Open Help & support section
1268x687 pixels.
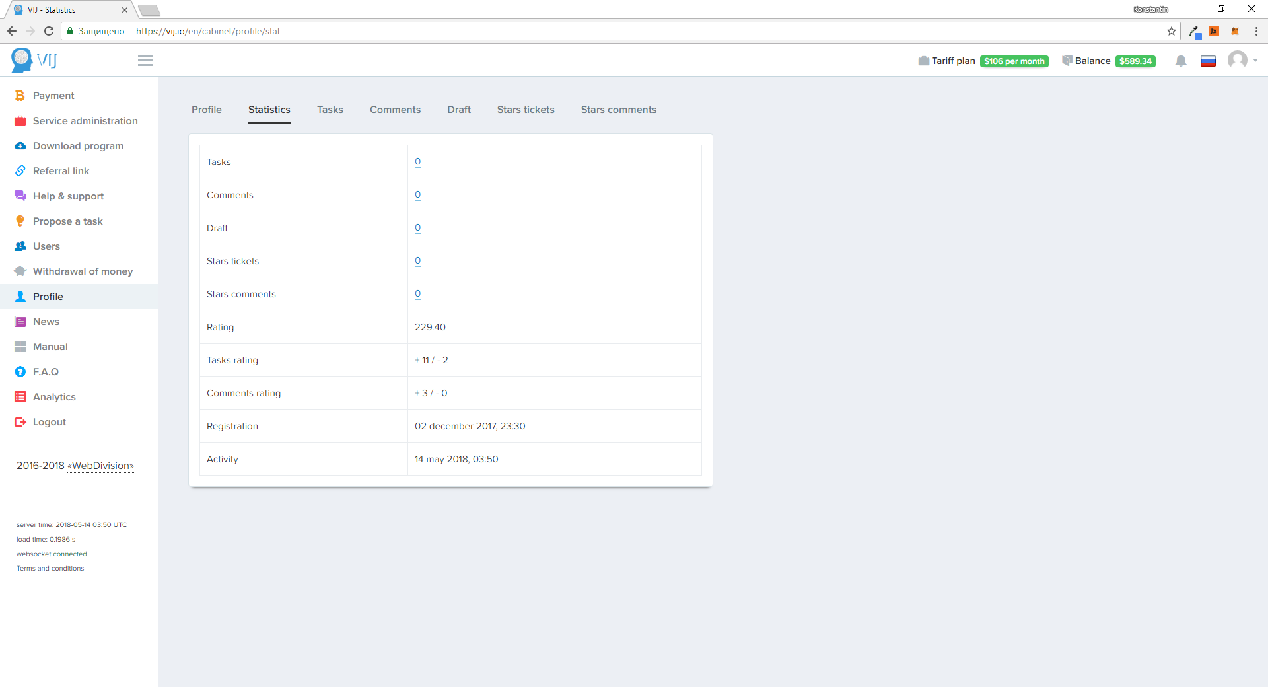68,196
